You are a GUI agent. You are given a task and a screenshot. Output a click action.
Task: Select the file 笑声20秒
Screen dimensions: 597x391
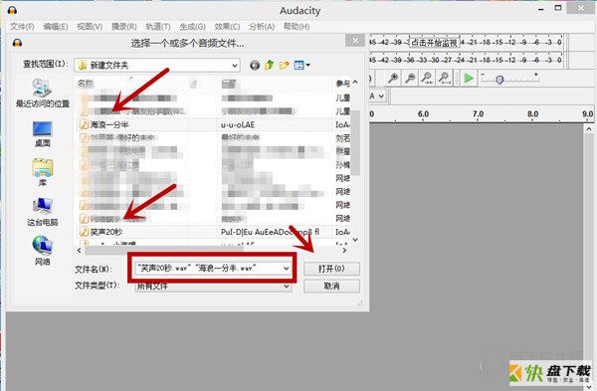pos(106,232)
